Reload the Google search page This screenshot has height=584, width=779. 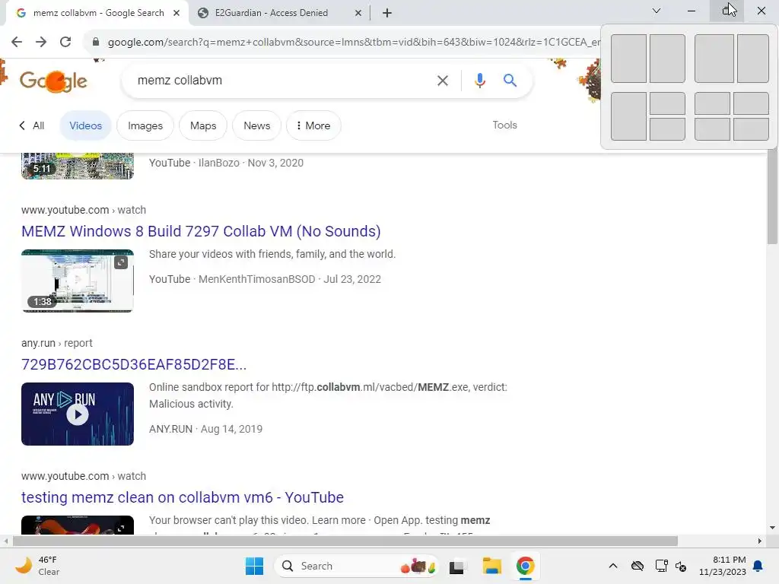[x=65, y=42]
